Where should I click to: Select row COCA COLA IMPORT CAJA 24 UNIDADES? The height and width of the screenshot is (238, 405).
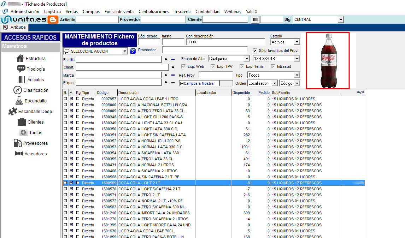point(213,213)
